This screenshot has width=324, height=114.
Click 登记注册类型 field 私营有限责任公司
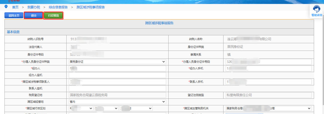268,95
